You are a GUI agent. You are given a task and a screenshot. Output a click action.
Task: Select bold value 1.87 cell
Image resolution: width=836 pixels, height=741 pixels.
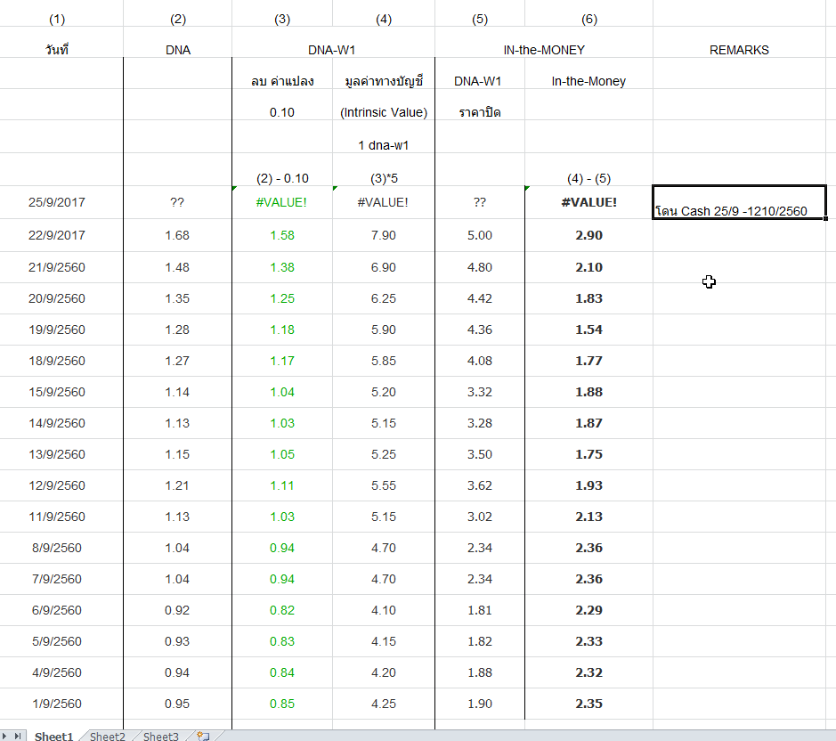(x=588, y=423)
